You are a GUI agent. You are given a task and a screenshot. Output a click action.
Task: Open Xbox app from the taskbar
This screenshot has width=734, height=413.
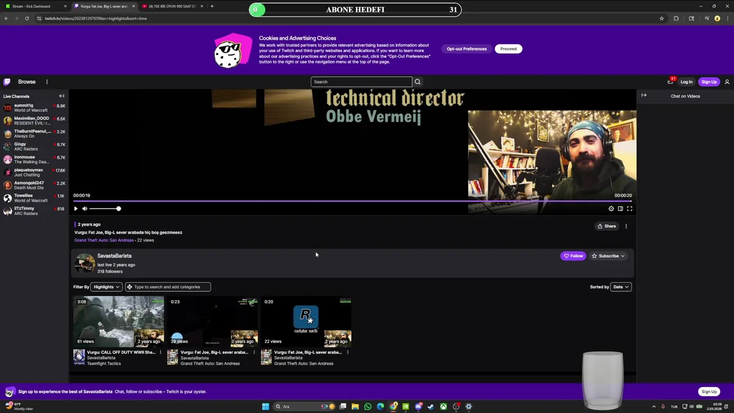pos(443,407)
